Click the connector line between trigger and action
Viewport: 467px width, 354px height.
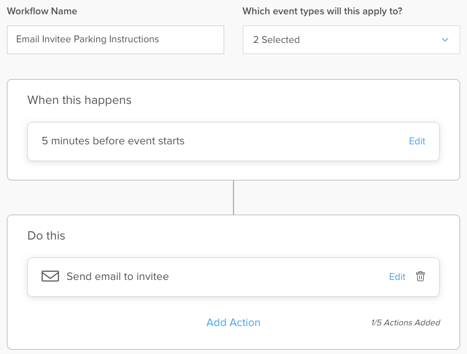click(233, 197)
